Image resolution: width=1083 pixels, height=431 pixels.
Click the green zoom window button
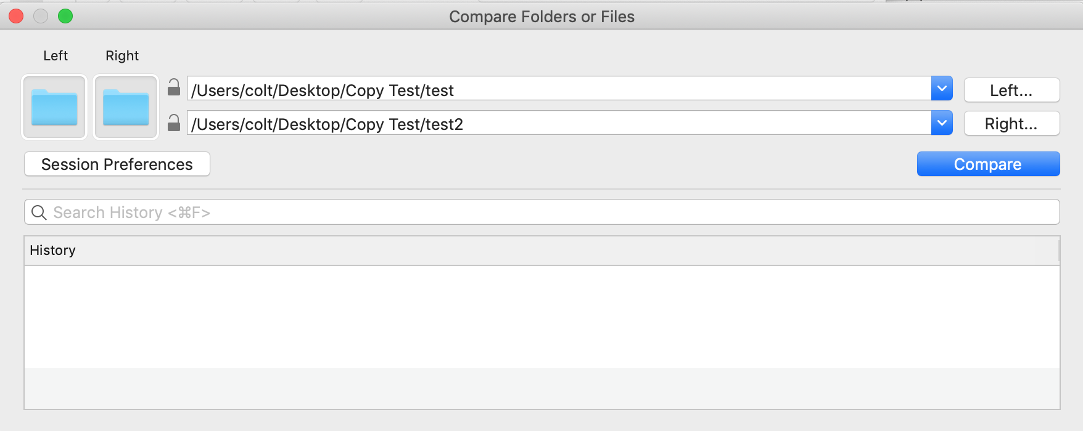click(65, 17)
